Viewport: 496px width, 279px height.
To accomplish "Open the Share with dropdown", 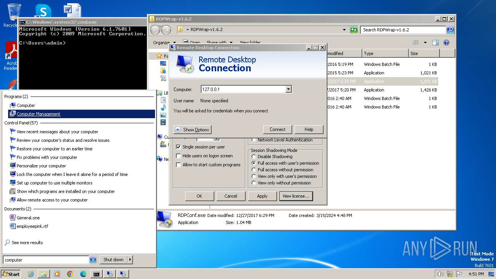I will (x=219, y=43).
